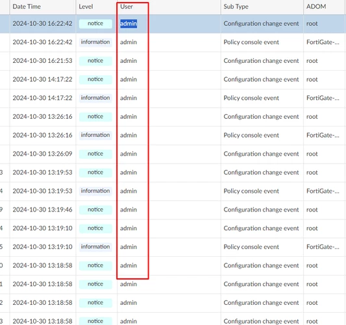Viewport: 346px width, 325px height.
Task: Select the date cell 2024-10-30 13:19:46
Action: 42,210
